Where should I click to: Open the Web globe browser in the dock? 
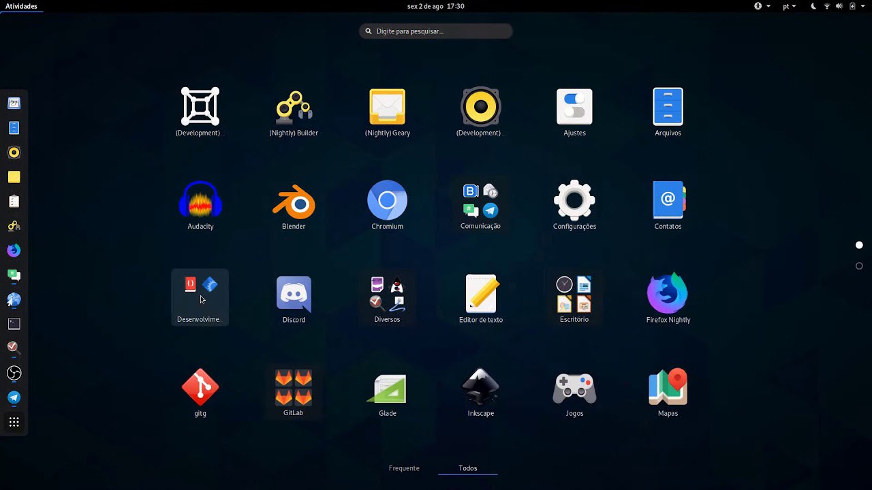tap(14, 299)
